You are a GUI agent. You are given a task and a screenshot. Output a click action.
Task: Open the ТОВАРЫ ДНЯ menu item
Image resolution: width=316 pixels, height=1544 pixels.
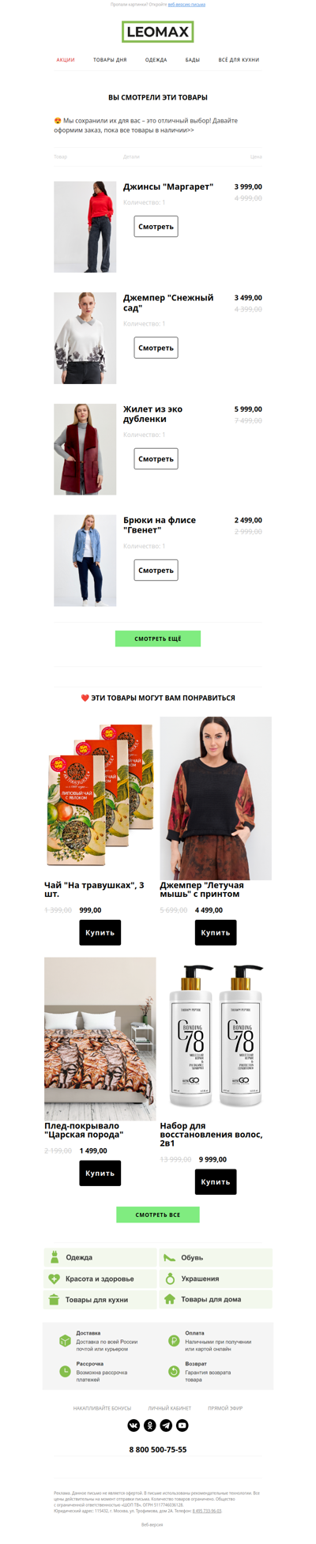click(110, 60)
